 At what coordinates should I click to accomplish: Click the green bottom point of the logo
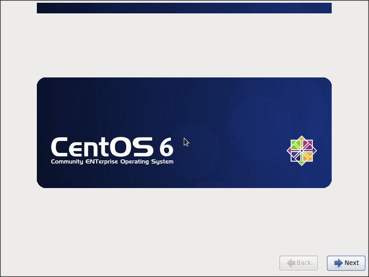tap(302, 164)
